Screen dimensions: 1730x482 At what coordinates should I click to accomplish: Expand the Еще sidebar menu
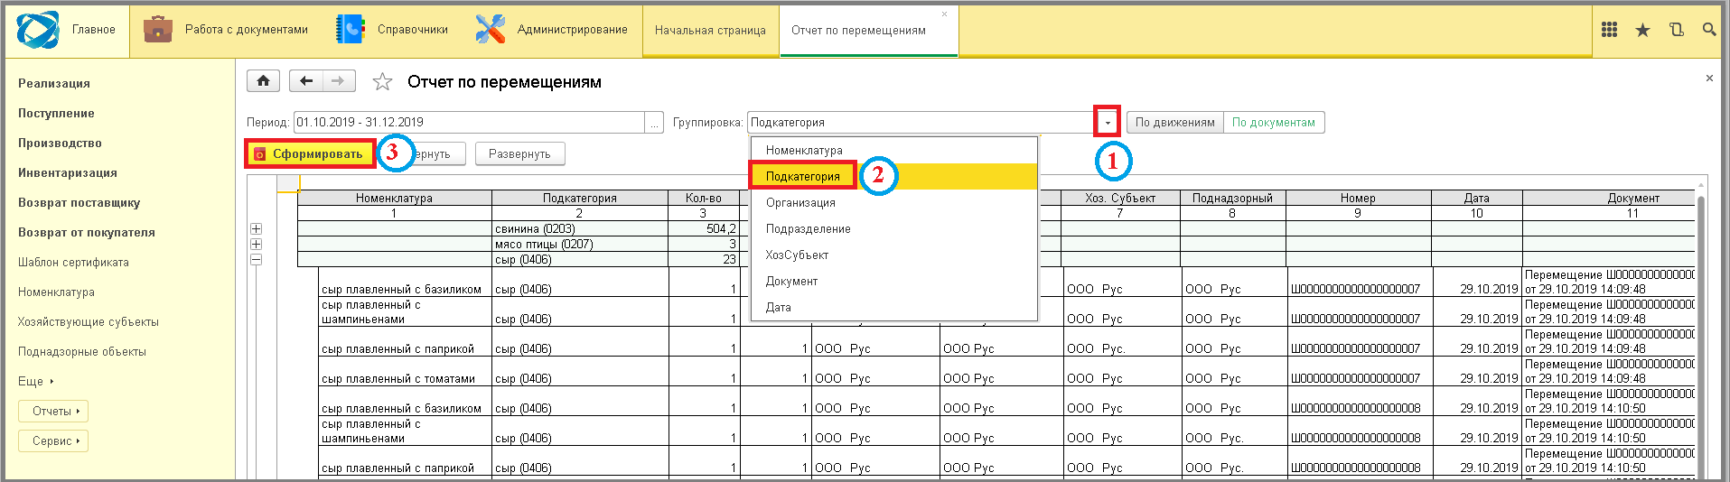pyautogui.click(x=36, y=382)
